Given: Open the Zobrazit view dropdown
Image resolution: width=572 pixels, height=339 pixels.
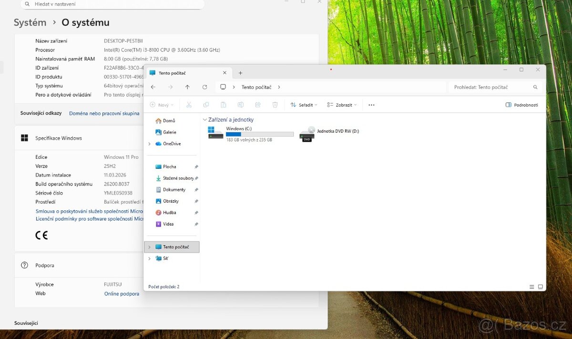Looking at the screenshot, I should [342, 105].
